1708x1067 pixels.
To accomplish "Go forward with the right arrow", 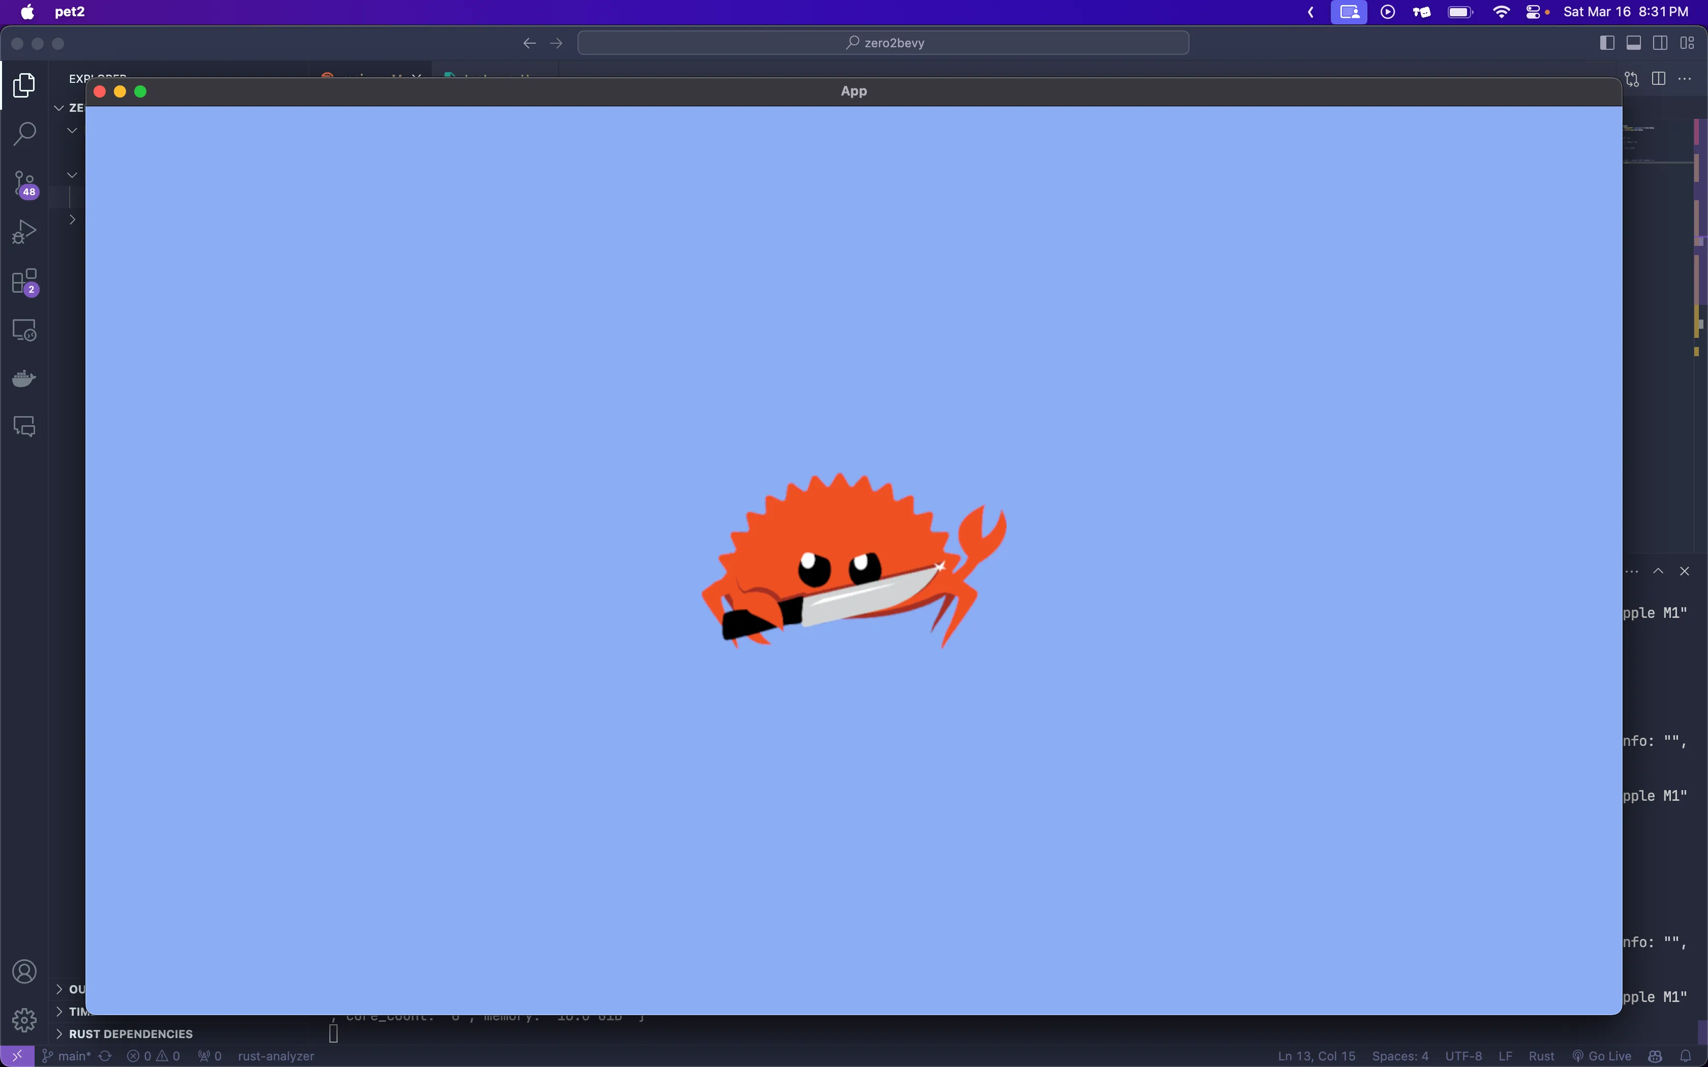I will 556,43.
